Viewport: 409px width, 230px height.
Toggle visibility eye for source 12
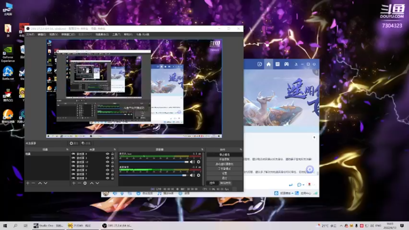tap(107, 162)
